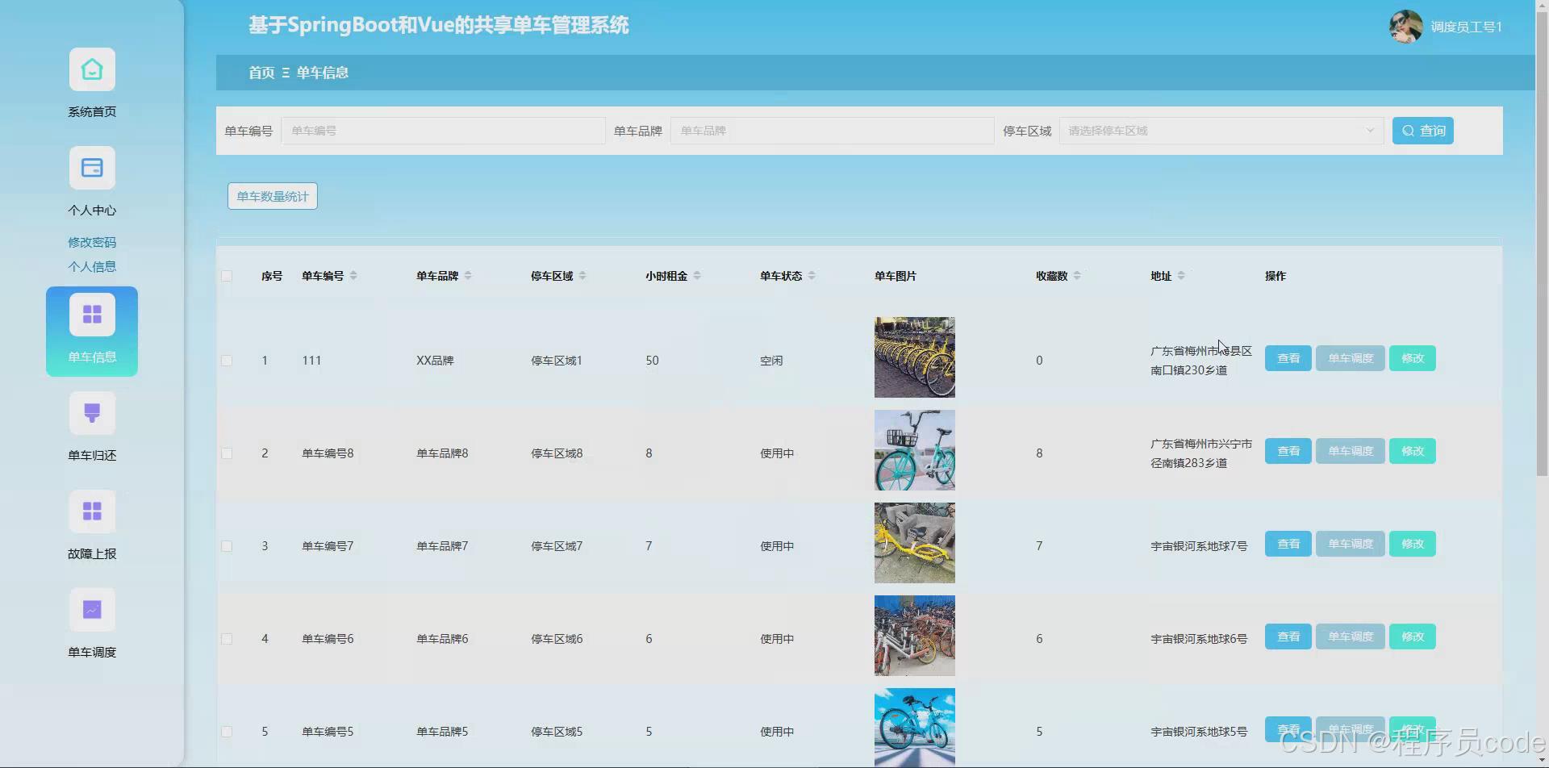Check the checkbox for row 1
Image resolution: width=1549 pixels, height=768 pixels.
coord(227,361)
